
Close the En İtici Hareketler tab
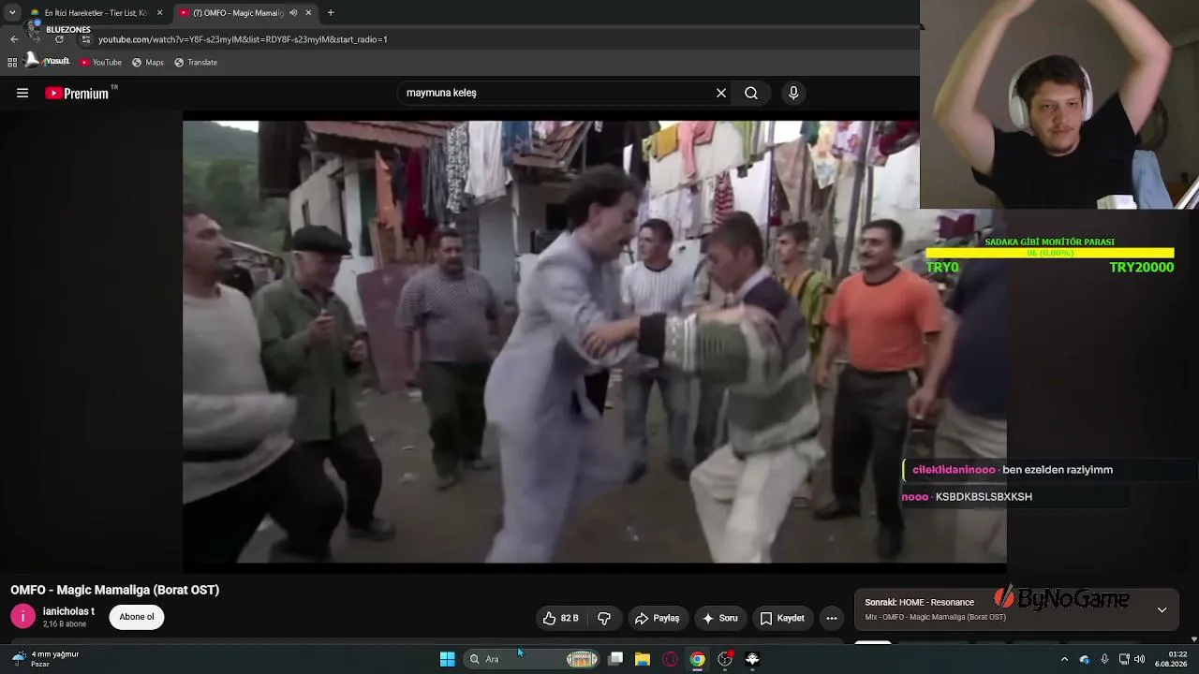159,13
